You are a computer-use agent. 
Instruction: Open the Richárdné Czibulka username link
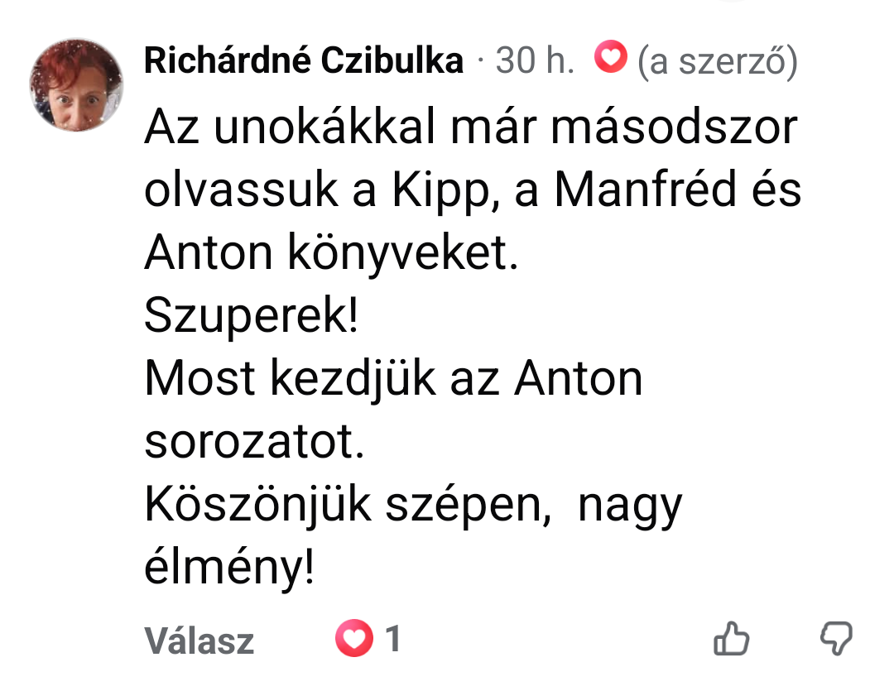click(304, 60)
